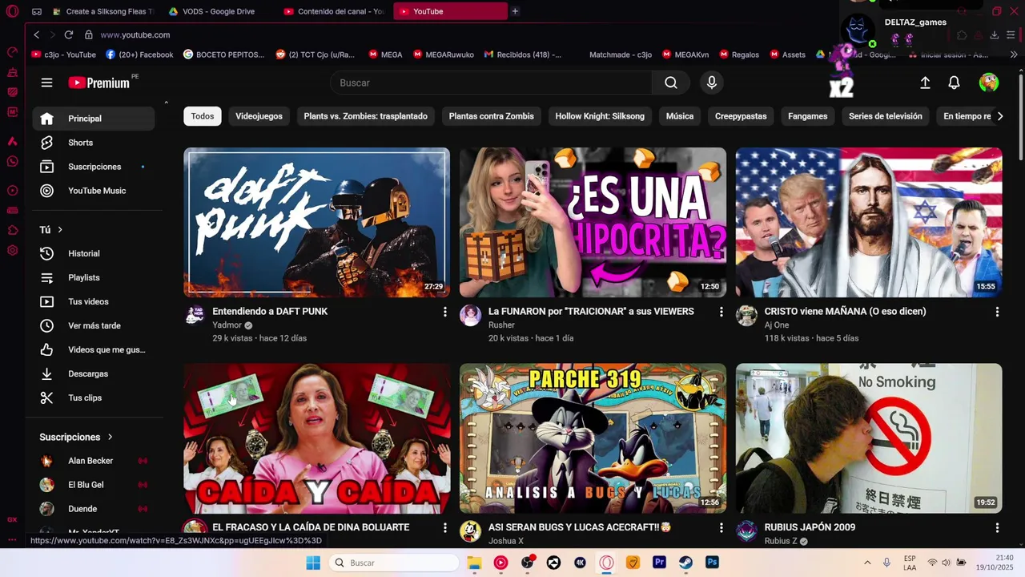Open YouTube notifications bell

pyautogui.click(x=954, y=83)
